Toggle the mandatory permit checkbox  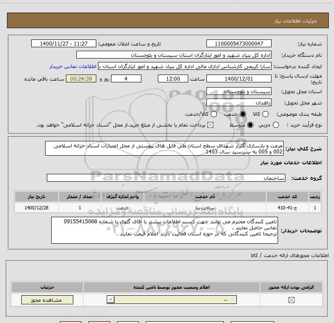(291, 300)
